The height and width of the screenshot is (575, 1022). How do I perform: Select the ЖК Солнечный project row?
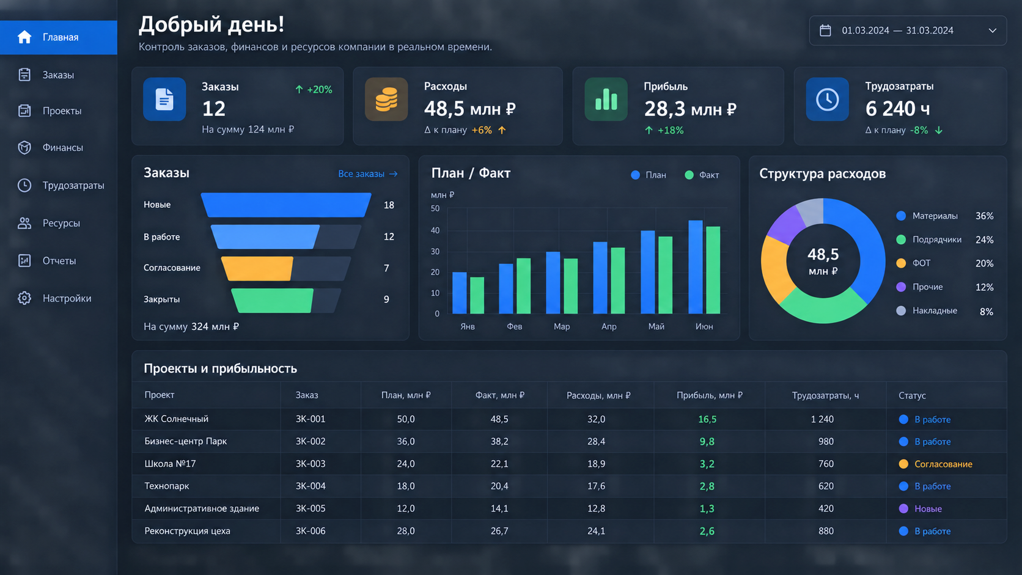[569, 419]
